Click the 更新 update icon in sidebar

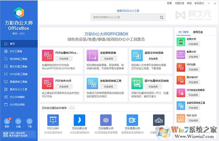point(7,122)
